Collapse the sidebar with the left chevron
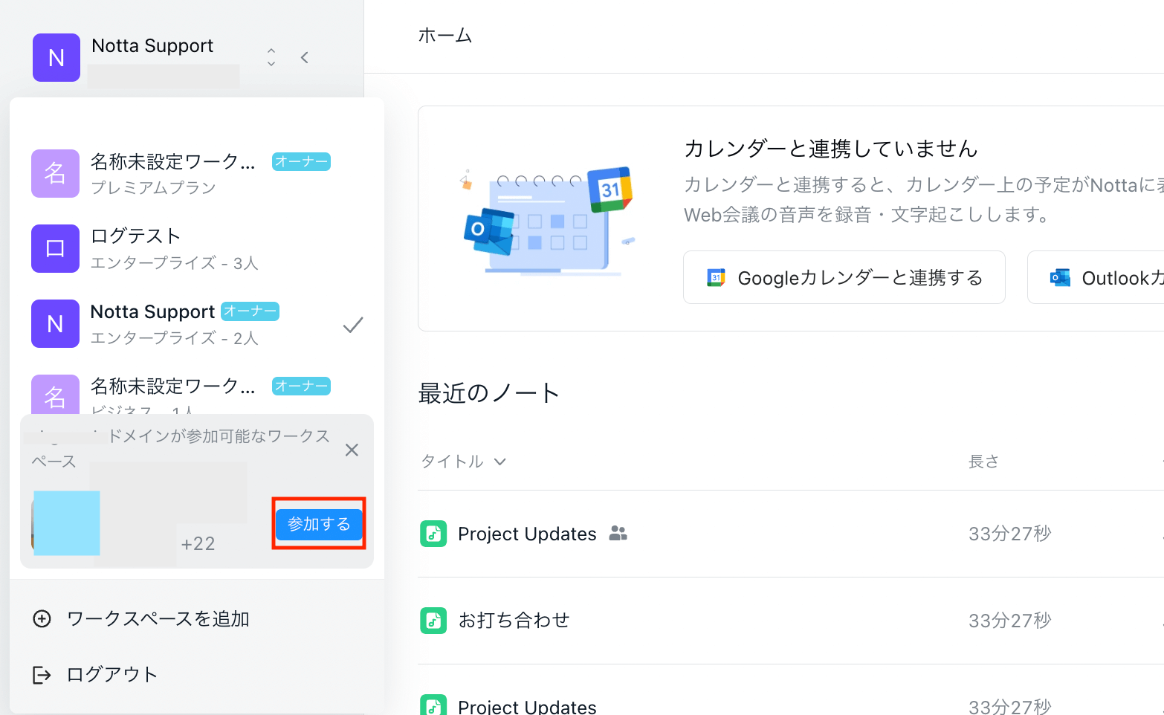Viewport: 1164px width, 715px height. pyautogui.click(x=305, y=57)
